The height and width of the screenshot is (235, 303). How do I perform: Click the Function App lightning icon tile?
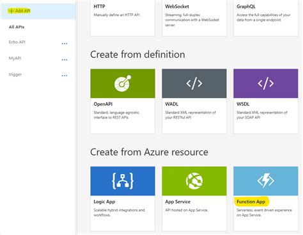[x=266, y=181]
